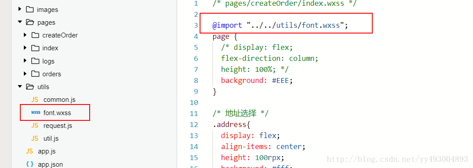Select the index folder label

50,48
